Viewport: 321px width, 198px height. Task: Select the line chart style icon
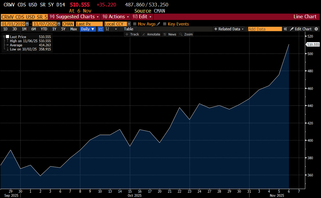(100, 29)
